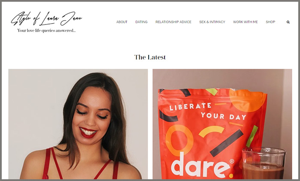Open the Shop link
Screen dimensions: 300x181
(270, 22)
